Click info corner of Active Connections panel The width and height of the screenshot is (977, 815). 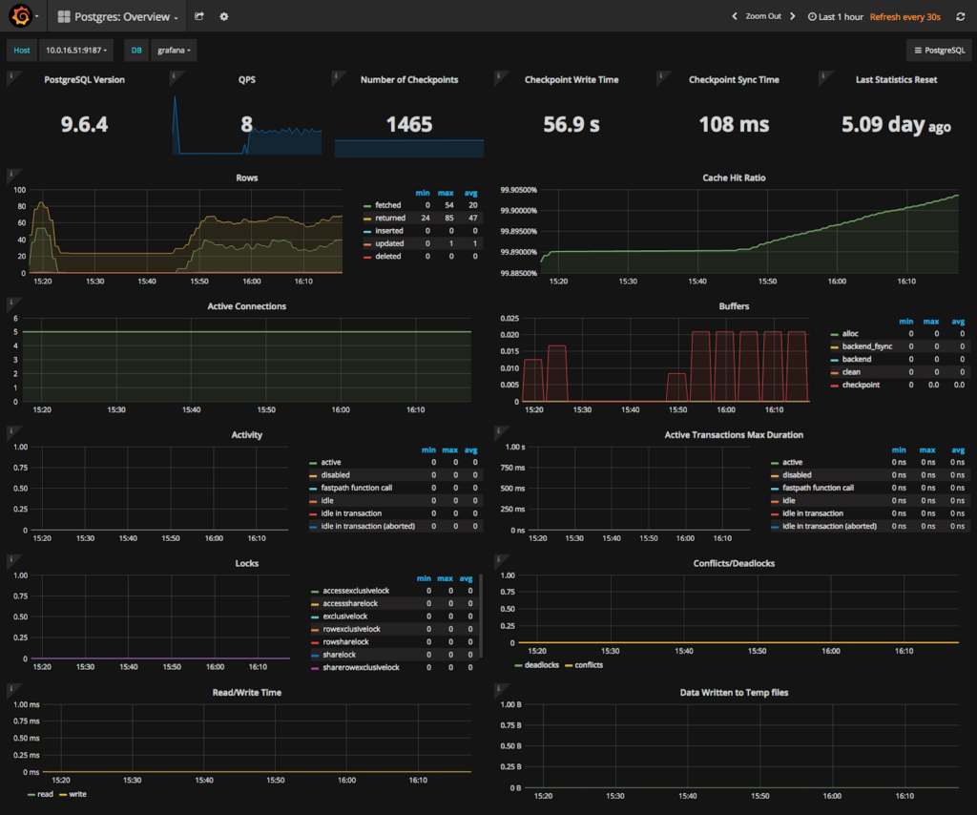coord(11,303)
